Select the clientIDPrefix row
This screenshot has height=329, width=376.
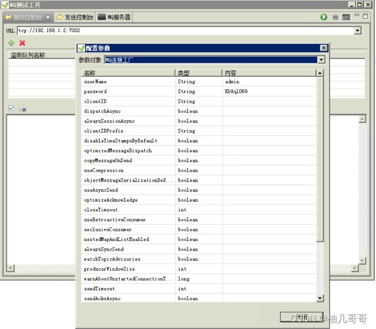(199, 131)
